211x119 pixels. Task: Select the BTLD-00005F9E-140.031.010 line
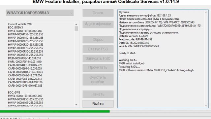point(24,58)
